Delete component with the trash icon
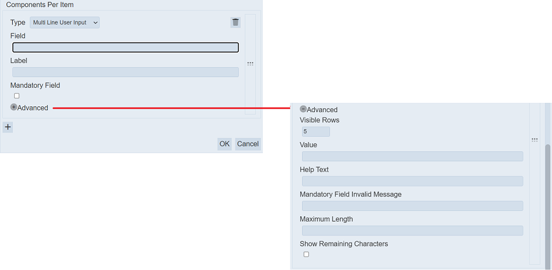 coord(235,22)
